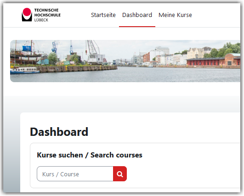Focus the Kurs / Course search field
Viewport: 244px width, 196px height.
pyautogui.click(x=75, y=174)
